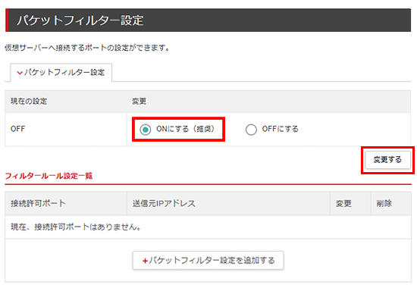This screenshot has width=417, height=288.
Task: Click the OFFにする label text
Action: coord(280,129)
